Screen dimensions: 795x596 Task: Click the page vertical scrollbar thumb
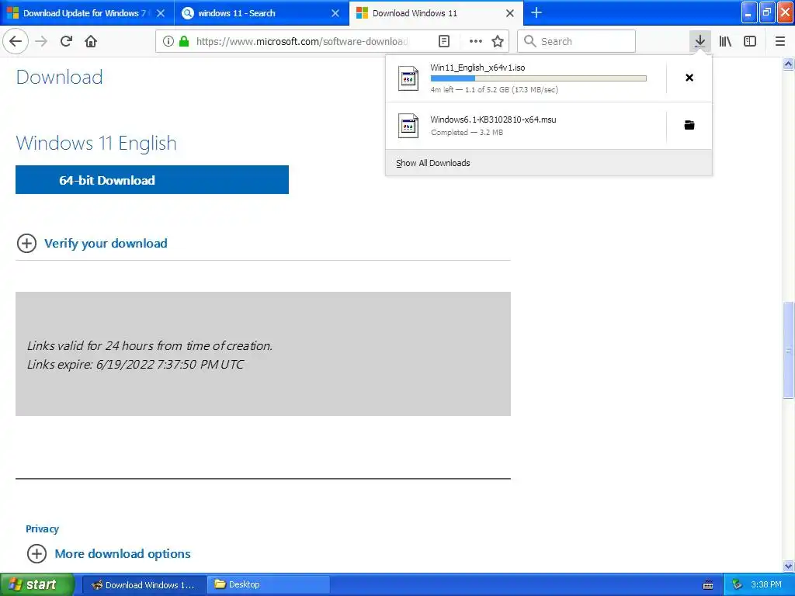789,350
